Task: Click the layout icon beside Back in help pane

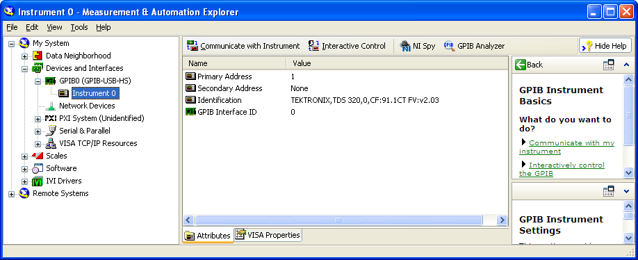Action: coord(608,65)
